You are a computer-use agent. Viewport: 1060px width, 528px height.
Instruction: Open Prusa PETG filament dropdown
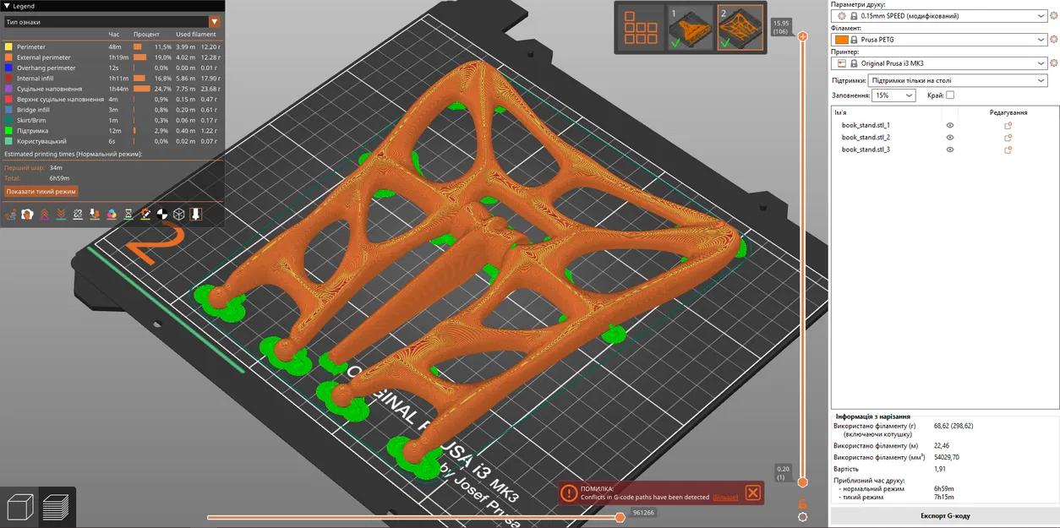(940, 39)
